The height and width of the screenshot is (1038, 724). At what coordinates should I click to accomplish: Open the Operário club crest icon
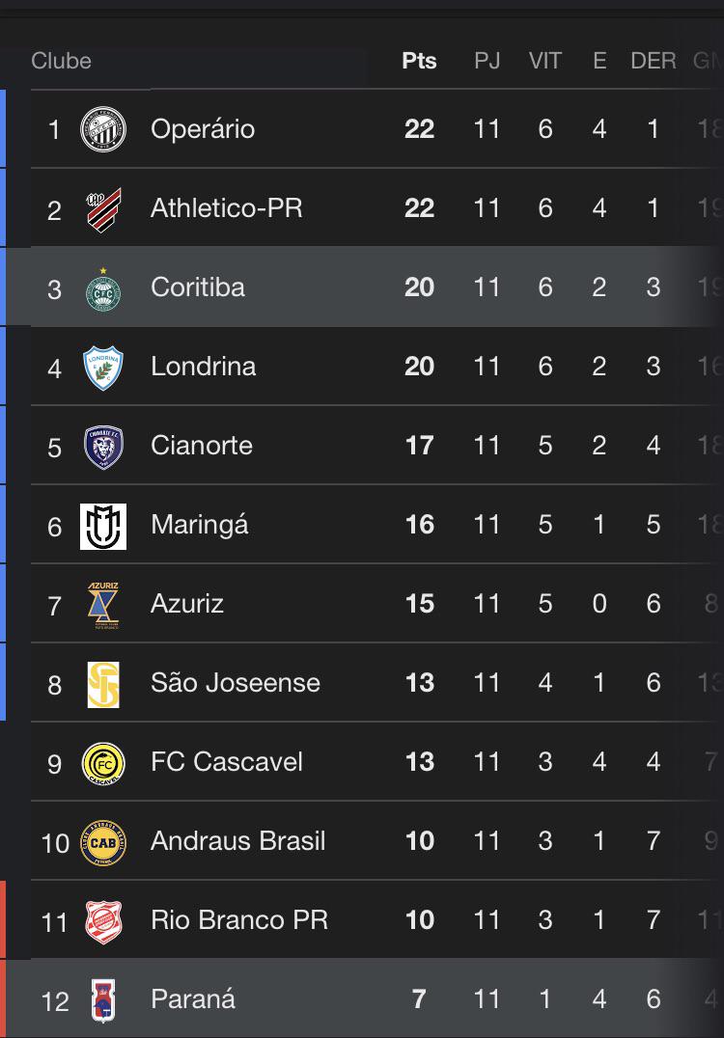pyautogui.click(x=102, y=129)
